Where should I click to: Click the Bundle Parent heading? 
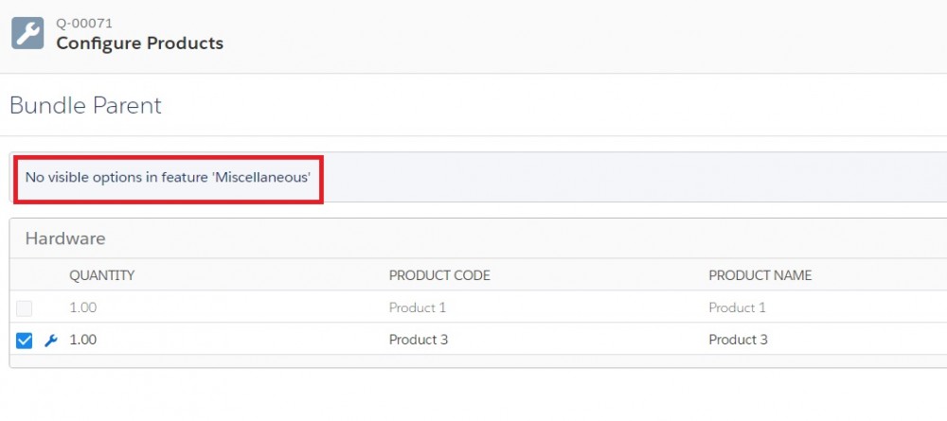pos(86,106)
